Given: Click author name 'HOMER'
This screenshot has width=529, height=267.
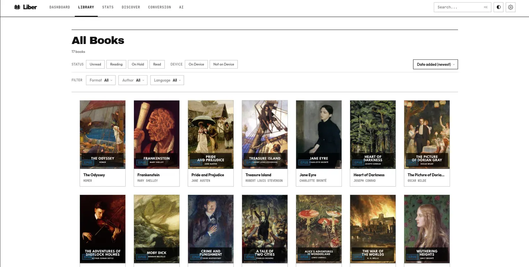Looking at the screenshot, I should pos(88,181).
